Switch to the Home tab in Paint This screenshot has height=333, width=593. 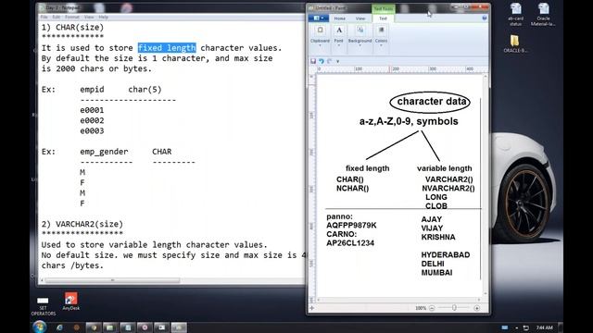[x=340, y=18]
